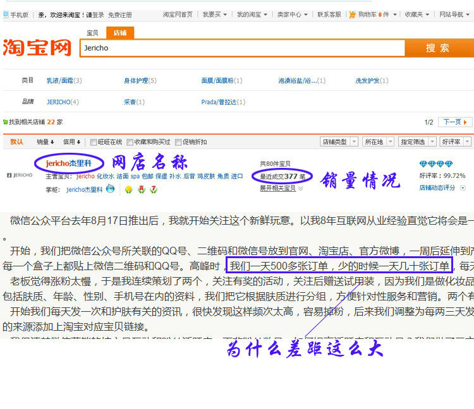Screen dimensions: 474x409
Task: Open the 卖家中心 menu
Action: coord(293,15)
